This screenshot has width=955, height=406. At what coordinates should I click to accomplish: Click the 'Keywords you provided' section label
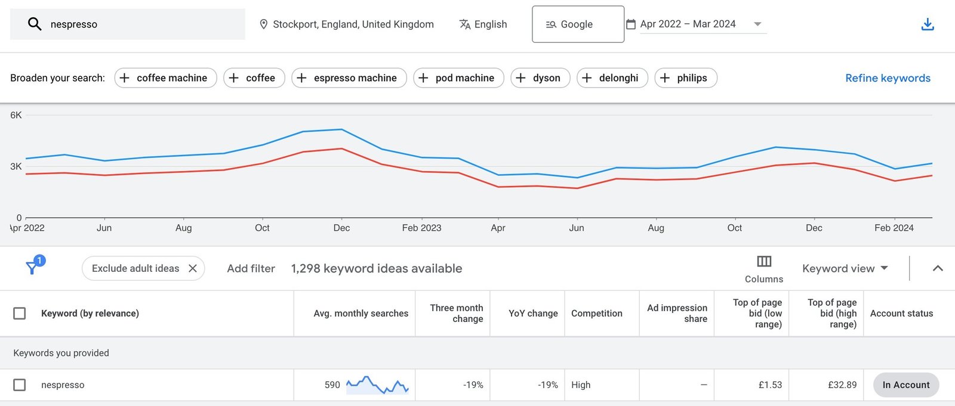coord(61,353)
